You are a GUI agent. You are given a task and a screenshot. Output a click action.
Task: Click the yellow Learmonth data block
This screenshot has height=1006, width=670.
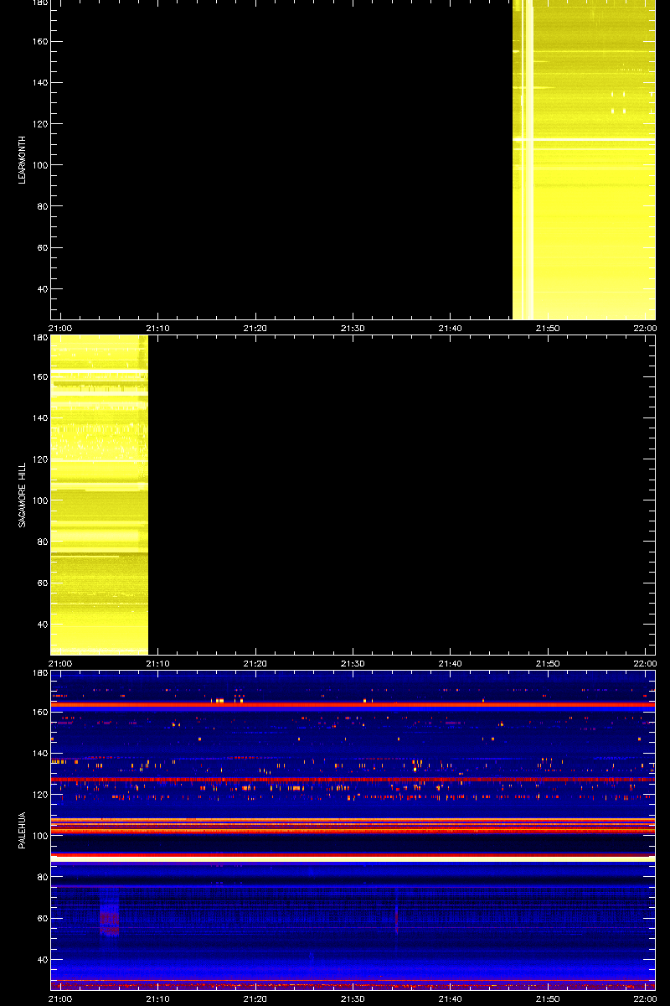coord(584,159)
